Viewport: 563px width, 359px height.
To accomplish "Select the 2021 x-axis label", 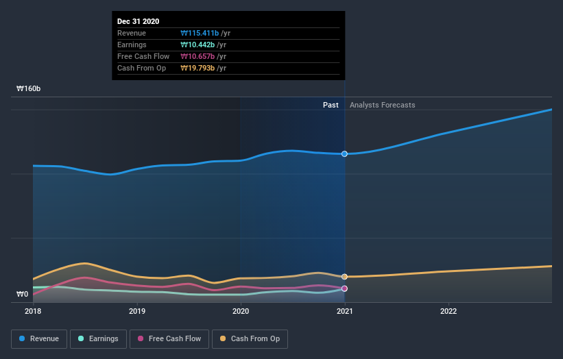I will click(x=345, y=311).
